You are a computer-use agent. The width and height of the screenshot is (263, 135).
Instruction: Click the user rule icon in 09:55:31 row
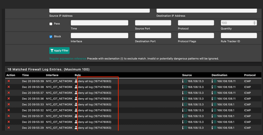76,116
